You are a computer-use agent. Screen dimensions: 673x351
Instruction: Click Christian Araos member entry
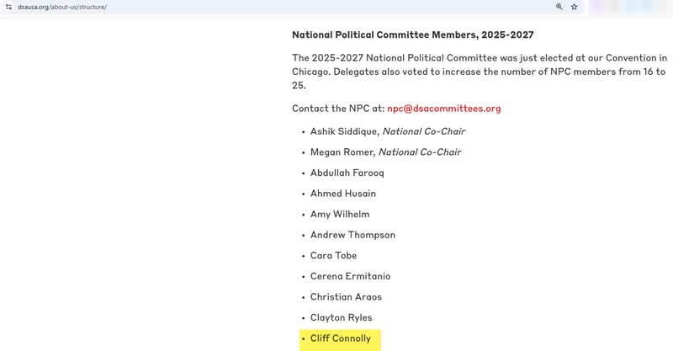click(346, 297)
